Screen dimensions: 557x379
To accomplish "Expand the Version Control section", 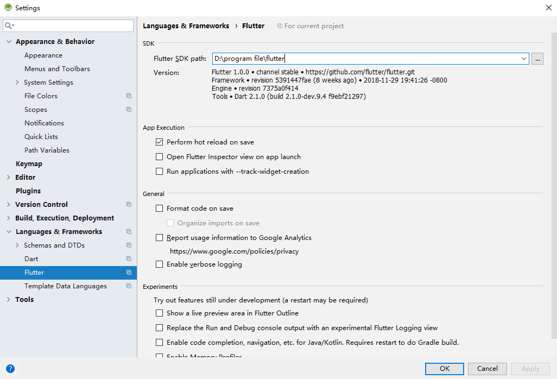I will [x=9, y=204].
